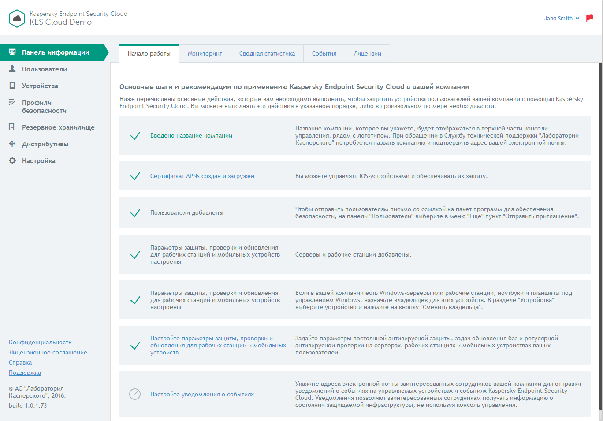
Task: Open Settings via the gear icon
Action: pyautogui.click(x=12, y=160)
